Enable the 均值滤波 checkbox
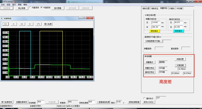Image resolution: width=202 pixels, height=109 pixels. point(31,8)
